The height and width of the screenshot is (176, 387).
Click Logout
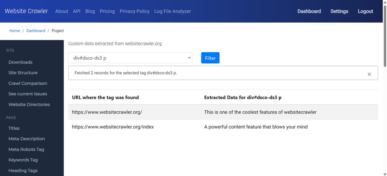pyautogui.click(x=365, y=11)
